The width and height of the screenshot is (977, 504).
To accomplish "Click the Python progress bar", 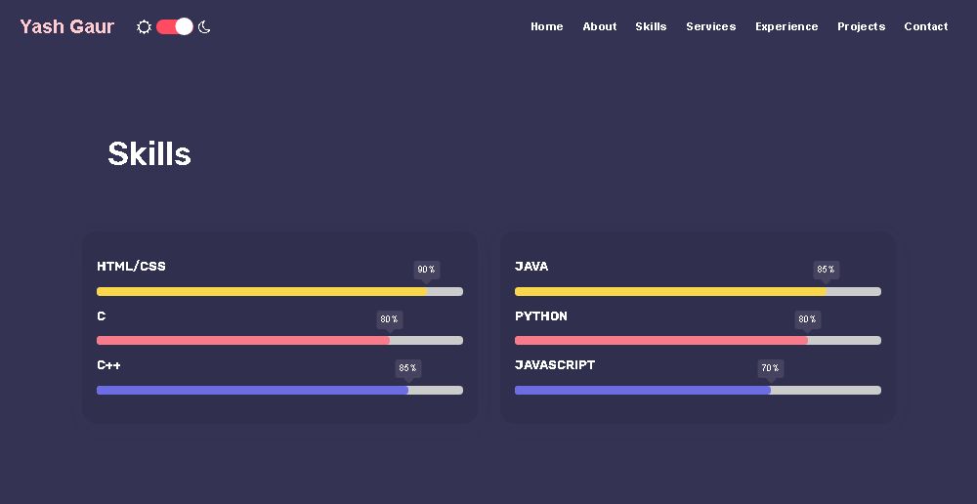I will tap(661, 341).
